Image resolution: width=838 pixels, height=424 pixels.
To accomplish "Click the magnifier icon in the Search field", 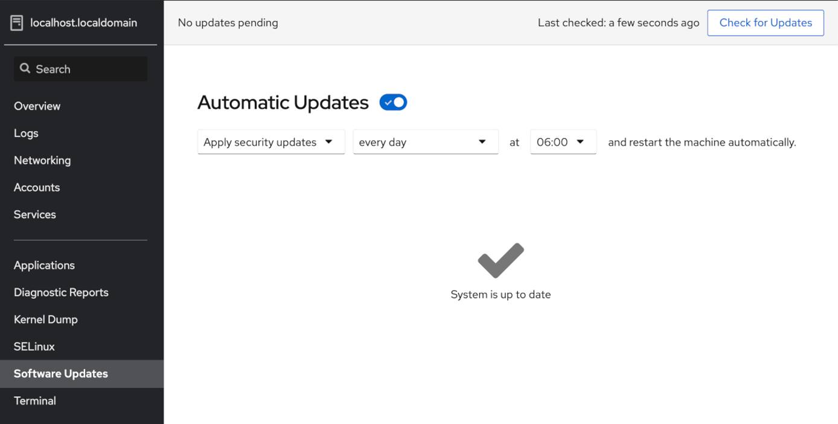I will click(x=25, y=68).
